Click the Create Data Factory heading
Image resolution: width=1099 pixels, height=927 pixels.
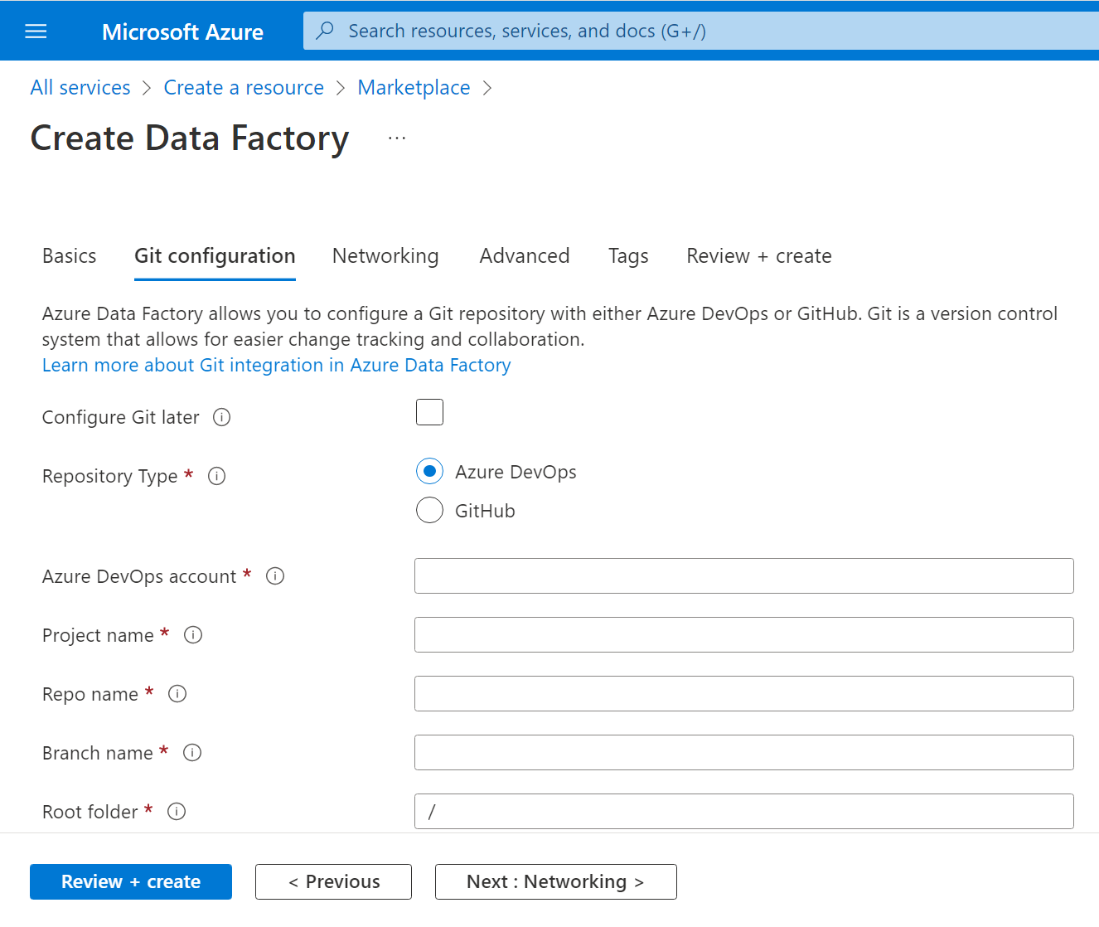point(190,138)
